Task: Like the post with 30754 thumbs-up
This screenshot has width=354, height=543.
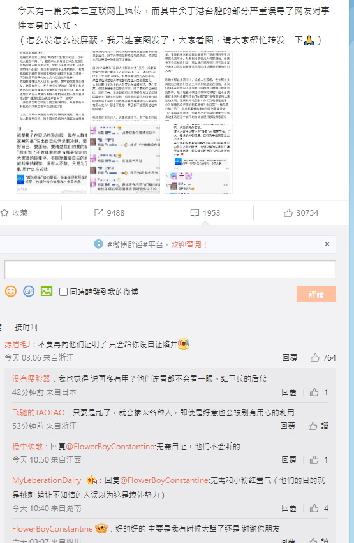Action: click(288, 212)
